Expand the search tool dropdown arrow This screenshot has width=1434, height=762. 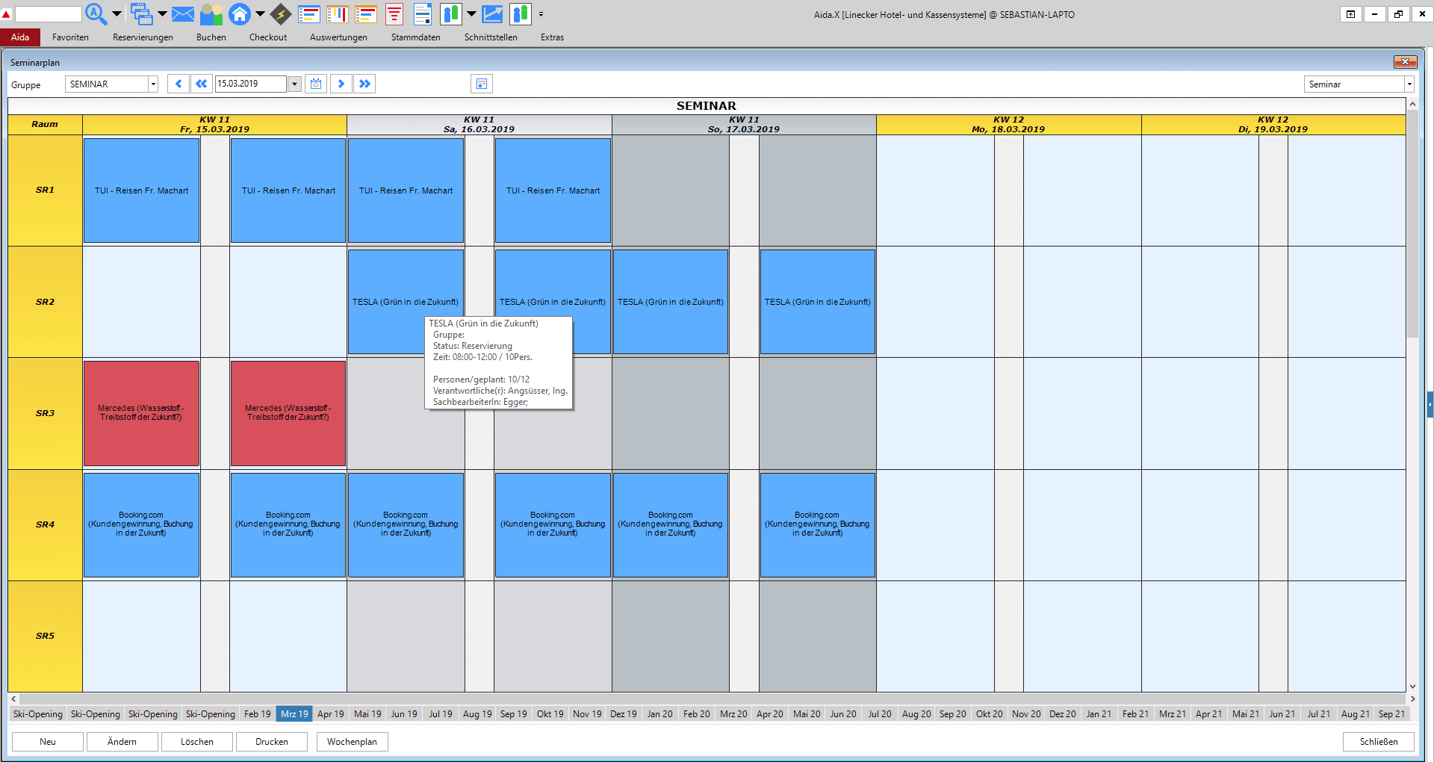click(117, 13)
